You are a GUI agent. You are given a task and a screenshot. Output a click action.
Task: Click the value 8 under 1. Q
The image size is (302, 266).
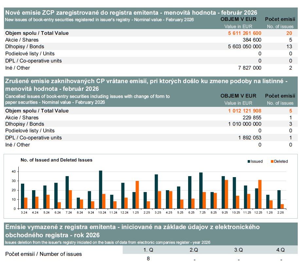(x=149, y=259)
